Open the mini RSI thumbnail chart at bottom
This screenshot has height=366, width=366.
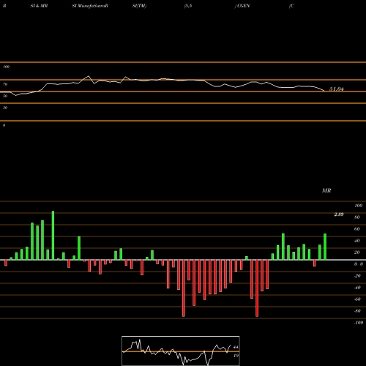pos(181,351)
